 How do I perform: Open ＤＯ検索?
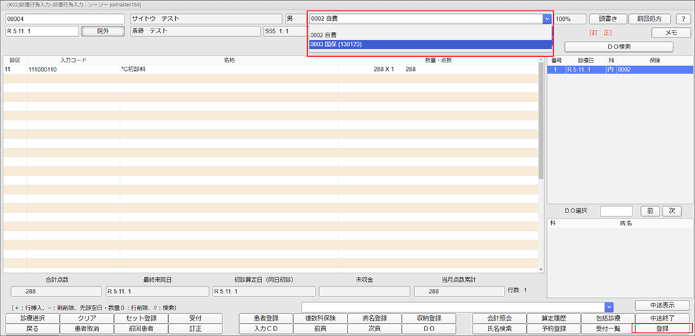pyautogui.click(x=619, y=47)
